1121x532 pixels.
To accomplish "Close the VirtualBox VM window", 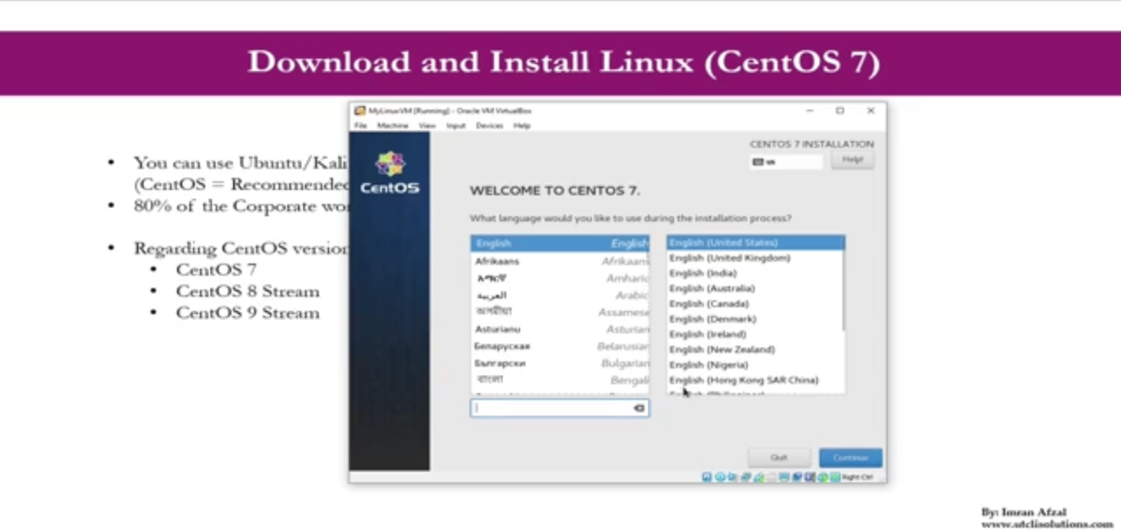I will [x=871, y=111].
